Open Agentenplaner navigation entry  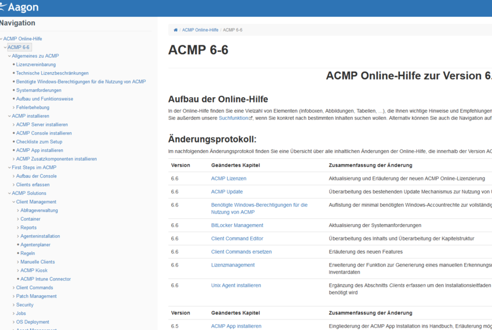tap(36, 244)
